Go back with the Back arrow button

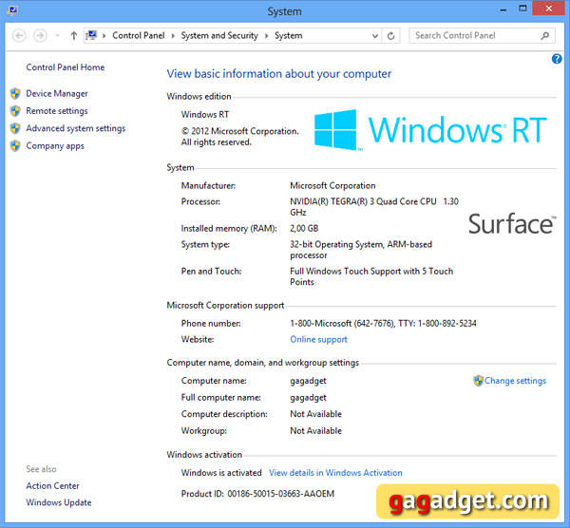tap(19, 36)
